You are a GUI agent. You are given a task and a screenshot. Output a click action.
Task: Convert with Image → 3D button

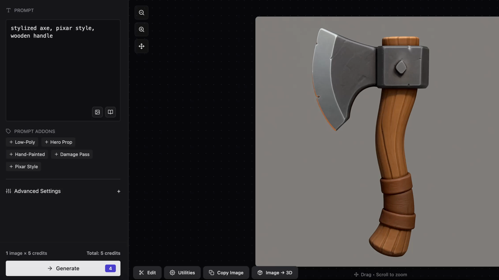tap(275, 273)
